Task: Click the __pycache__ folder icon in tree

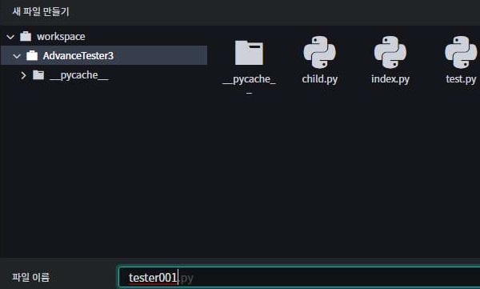Action: (x=38, y=74)
